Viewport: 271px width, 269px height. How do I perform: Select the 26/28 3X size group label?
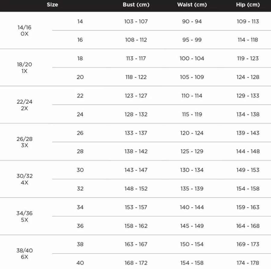pyautogui.click(x=24, y=142)
